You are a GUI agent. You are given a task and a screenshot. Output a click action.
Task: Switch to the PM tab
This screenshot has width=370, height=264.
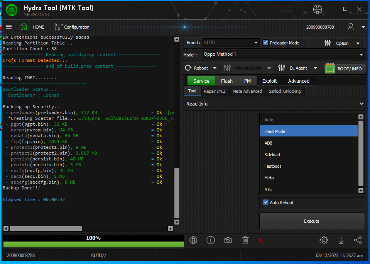(247, 81)
